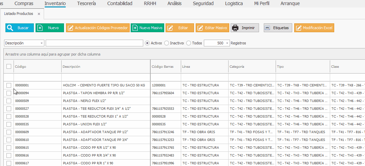Screen dimensions: 365x166
Task: Open the Mi Perfil menu
Action: 262,3
